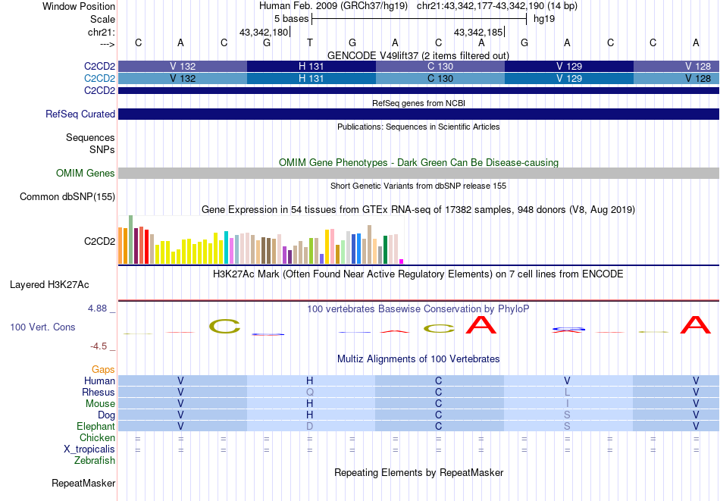The height and width of the screenshot is (501, 720).
Task: Click the Q amino acid in Rhesus row
Action: (x=310, y=392)
